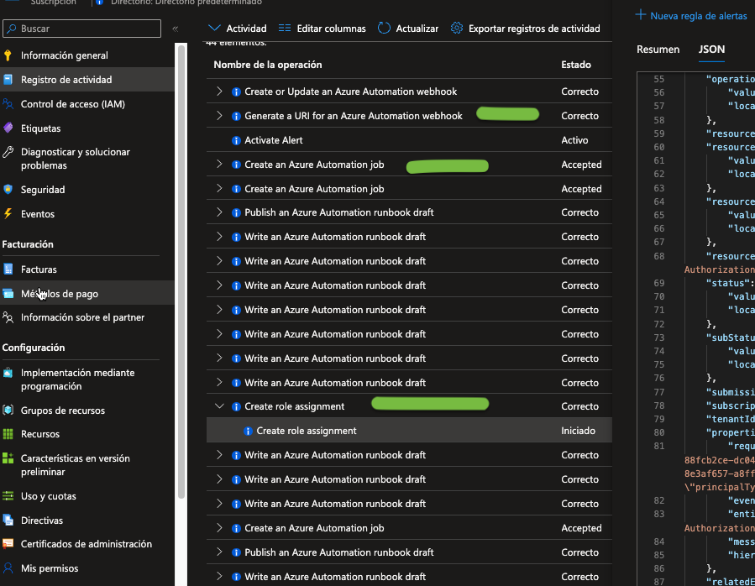The width and height of the screenshot is (755, 586).
Task: Click info icon beside Activate Alert
Action: point(237,140)
